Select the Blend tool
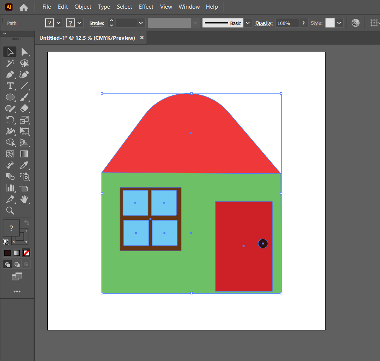 pos(10,177)
